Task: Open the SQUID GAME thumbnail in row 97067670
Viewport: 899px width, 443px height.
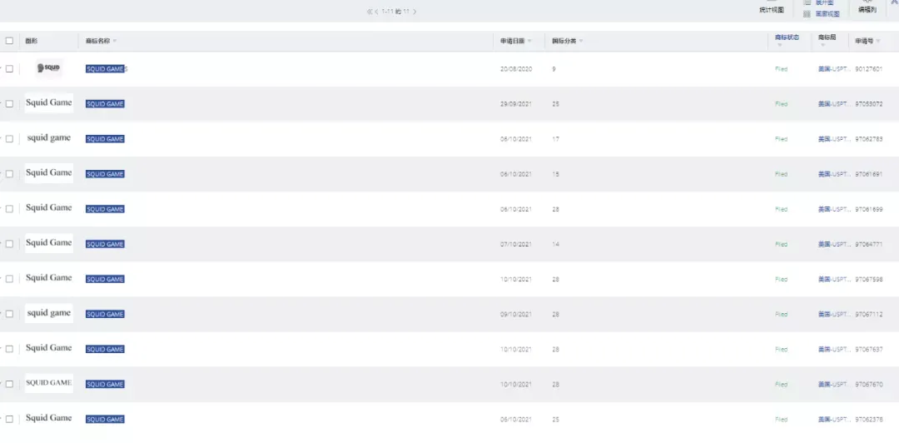Action: (49, 383)
